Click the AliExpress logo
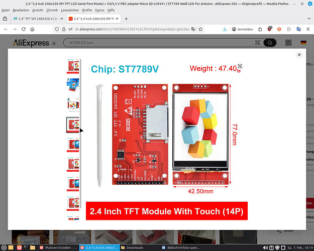The width and height of the screenshot is (314, 251). click(x=31, y=43)
